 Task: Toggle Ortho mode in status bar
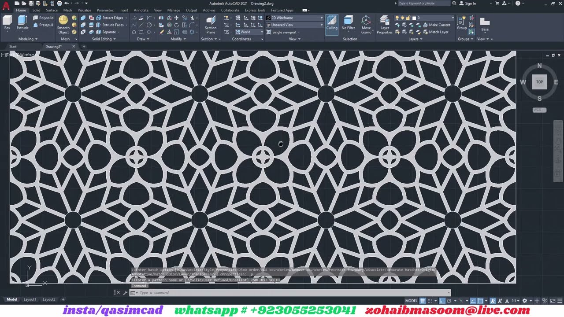442,301
